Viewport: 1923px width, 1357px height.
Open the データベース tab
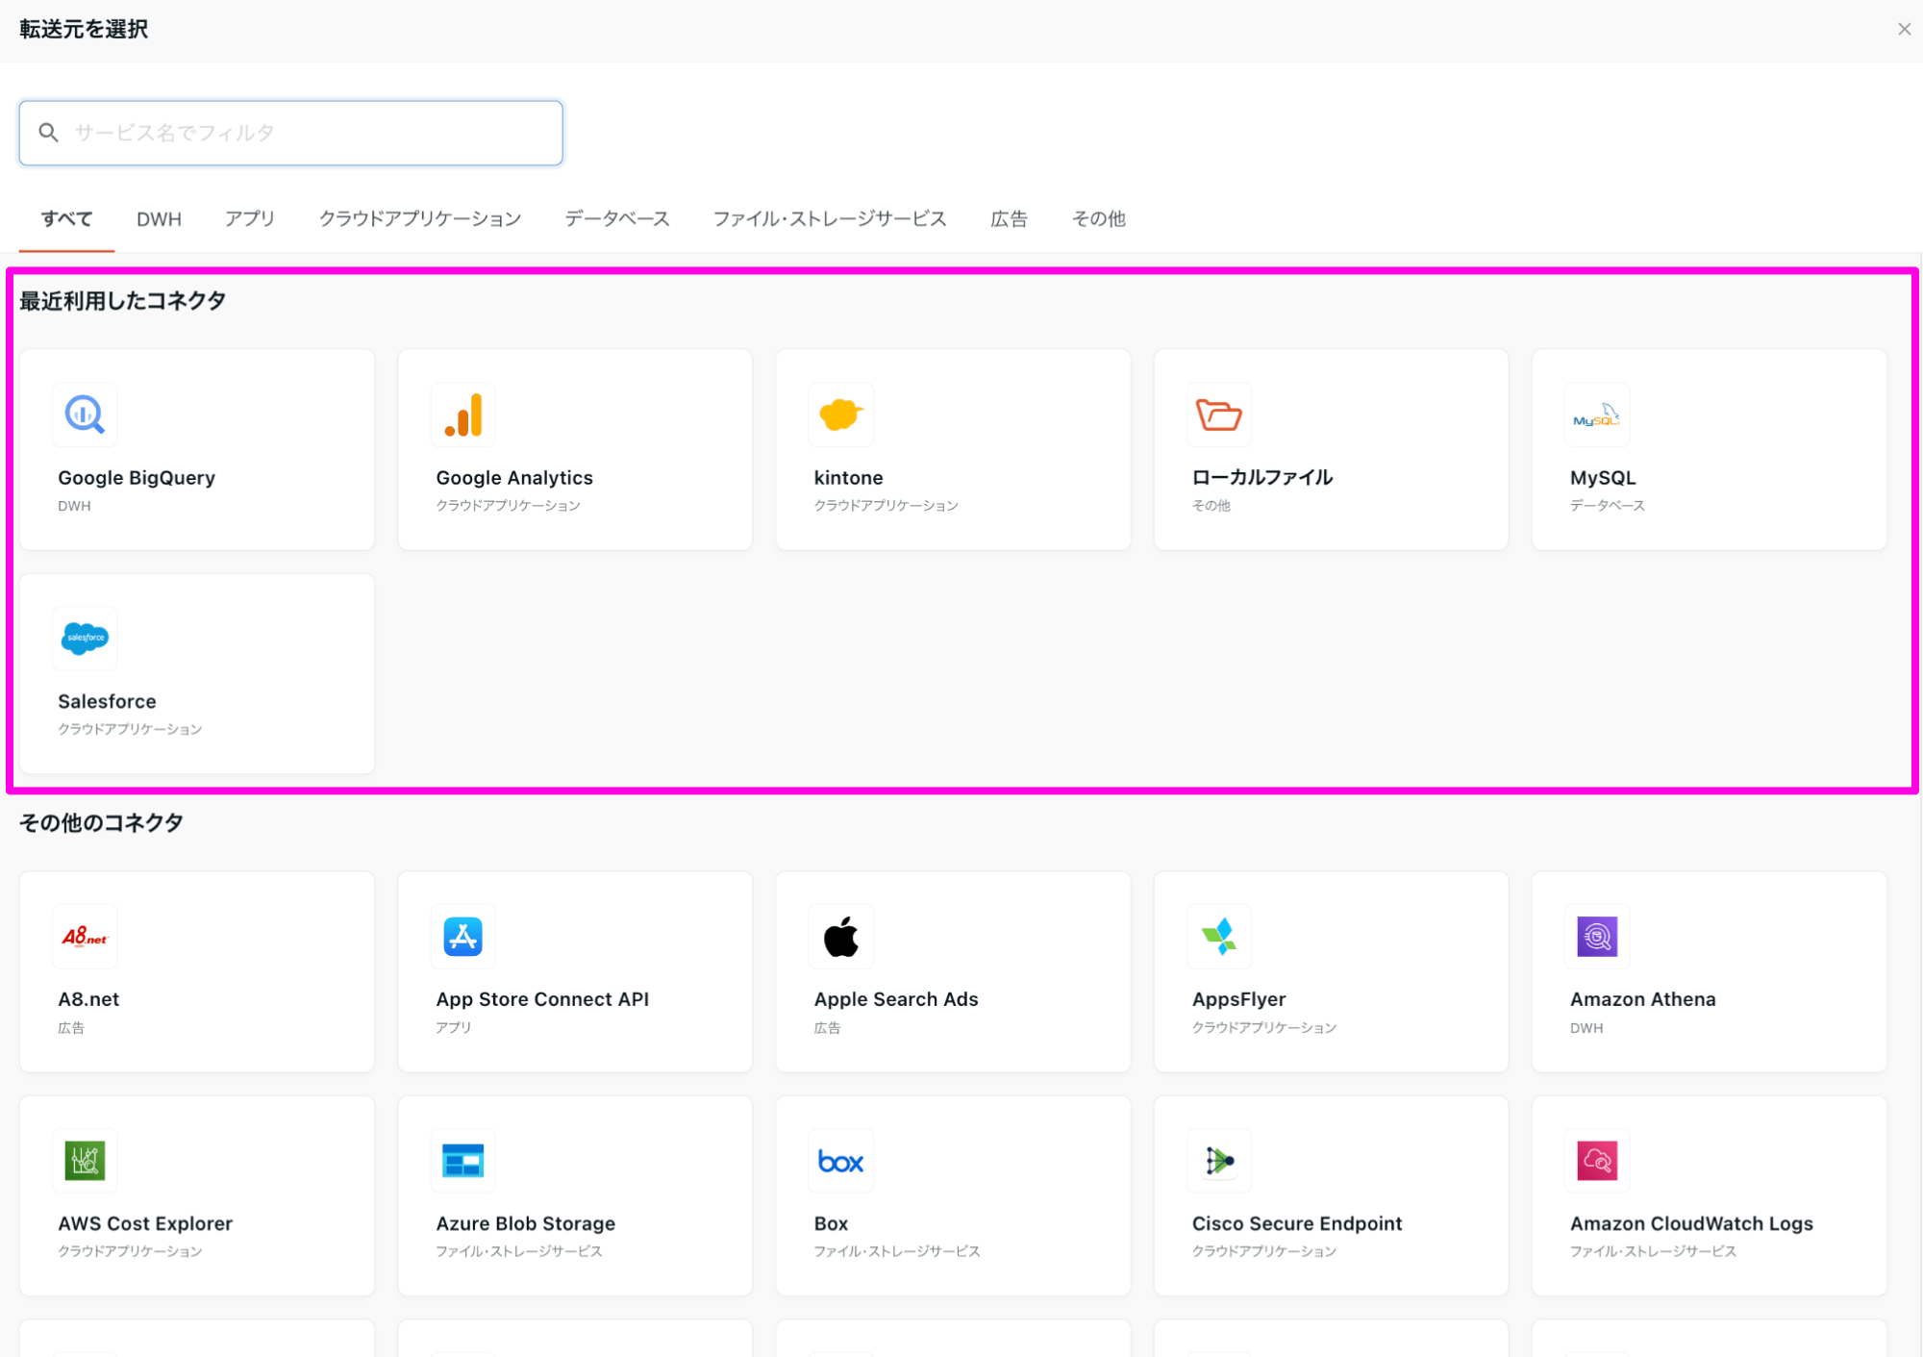pos(617,218)
